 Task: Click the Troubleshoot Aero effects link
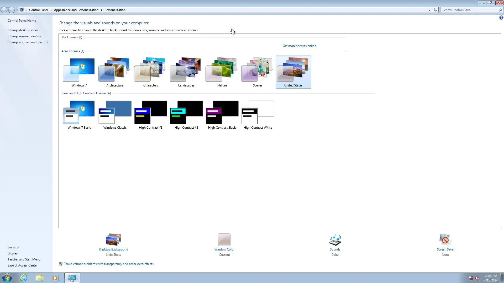(x=109, y=264)
